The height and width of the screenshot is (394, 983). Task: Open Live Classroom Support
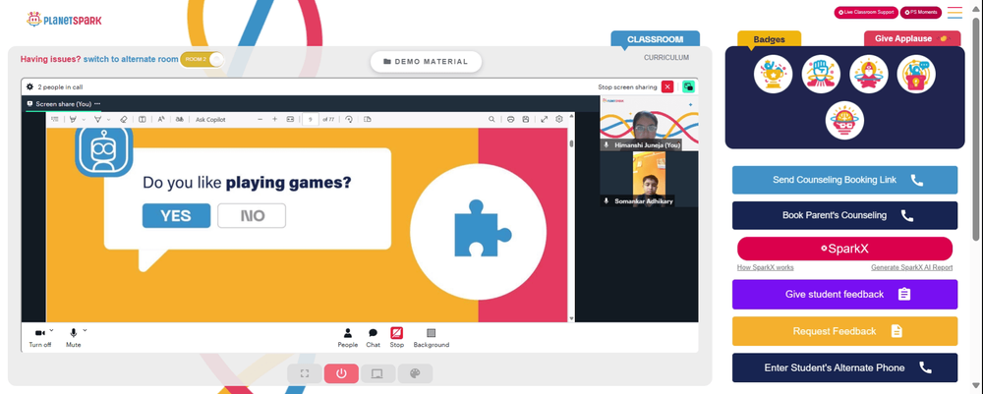tap(866, 13)
